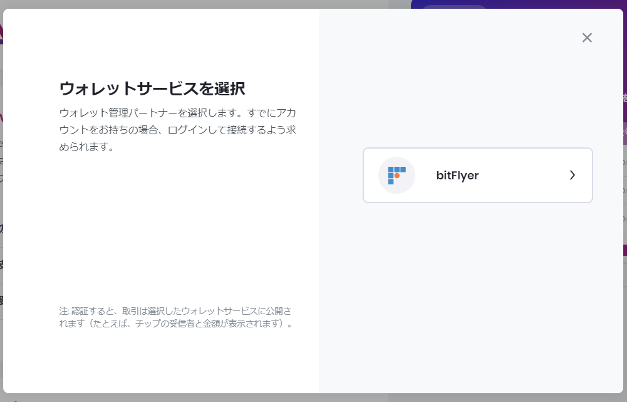Select the bitFlyer wallet provider label

tap(457, 176)
